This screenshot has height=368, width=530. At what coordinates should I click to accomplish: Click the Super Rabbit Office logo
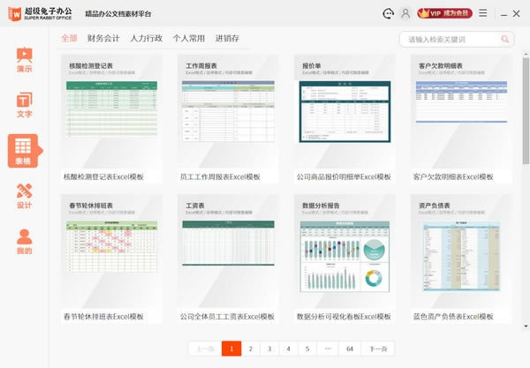(41, 13)
